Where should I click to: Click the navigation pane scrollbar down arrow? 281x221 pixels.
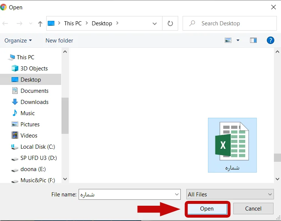(x=65, y=179)
